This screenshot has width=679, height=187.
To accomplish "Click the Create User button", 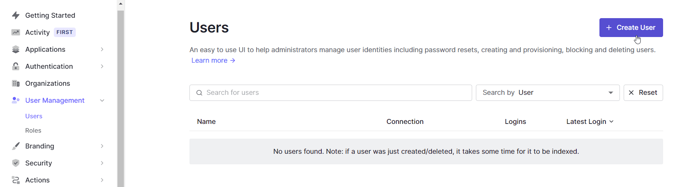I will click(631, 28).
